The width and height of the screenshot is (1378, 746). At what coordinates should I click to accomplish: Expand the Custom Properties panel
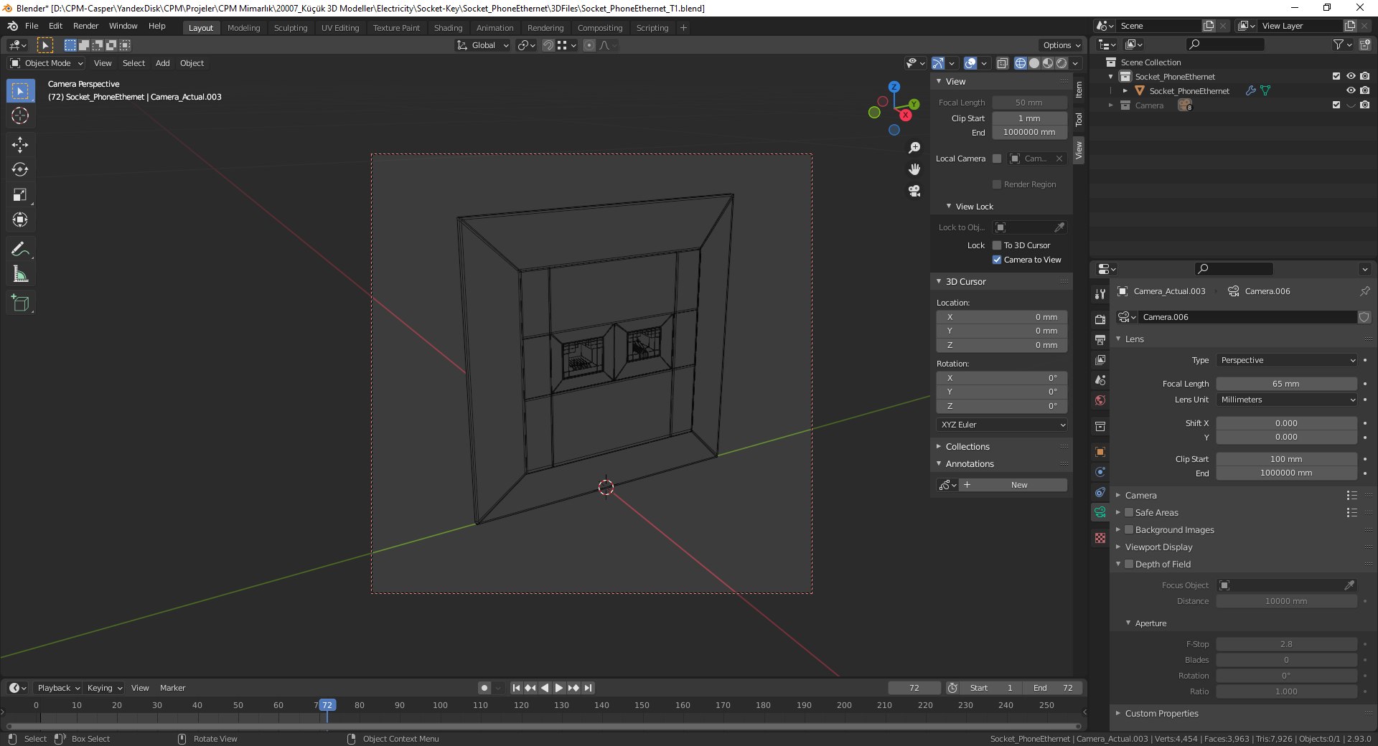[x=1161, y=713]
